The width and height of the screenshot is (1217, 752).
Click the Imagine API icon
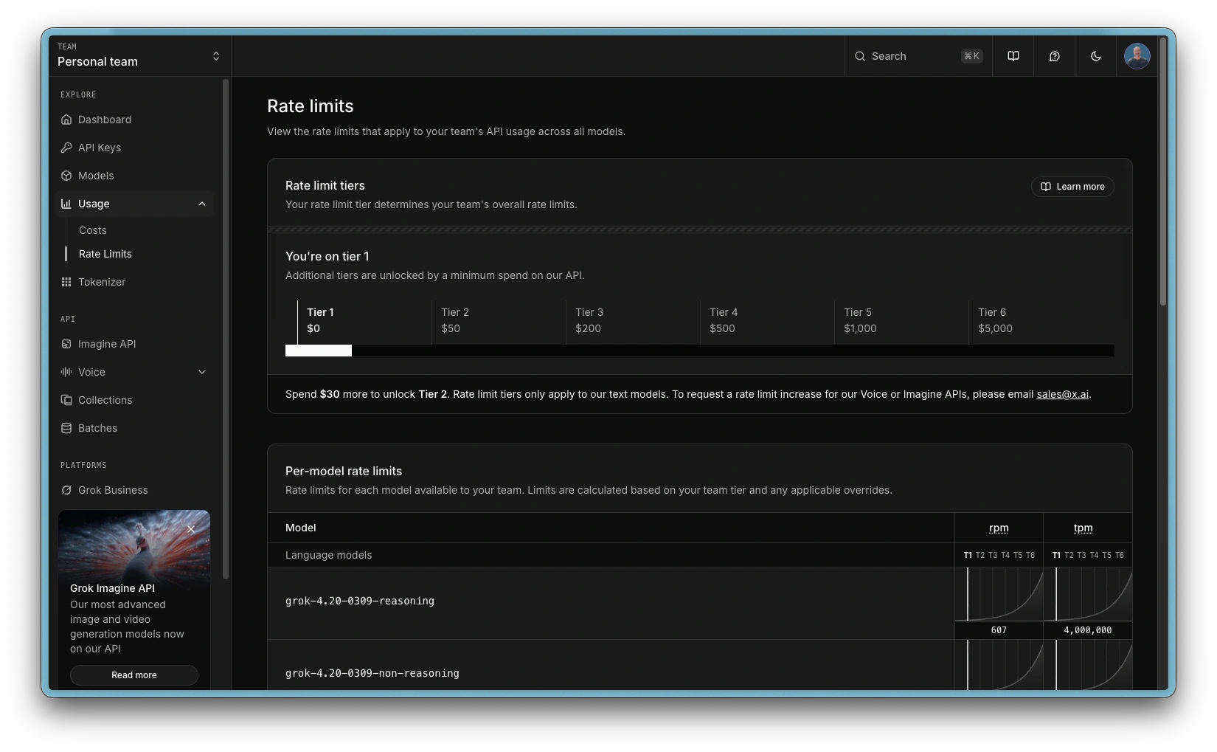pos(66,344)
